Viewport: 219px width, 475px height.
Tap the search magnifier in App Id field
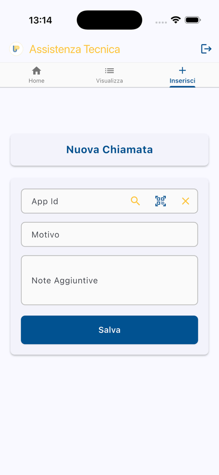coord(135,201)
